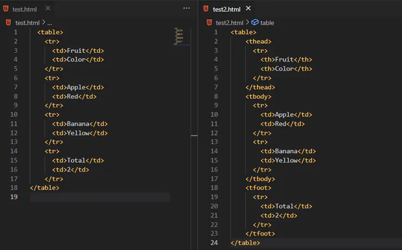Click the closing table tag in test.html

[44, 188]
